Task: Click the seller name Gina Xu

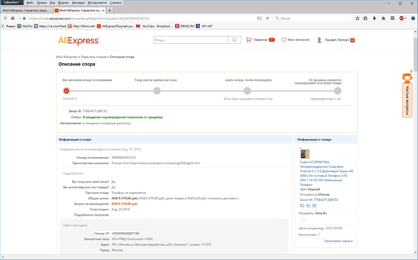Action: [321, 213]
